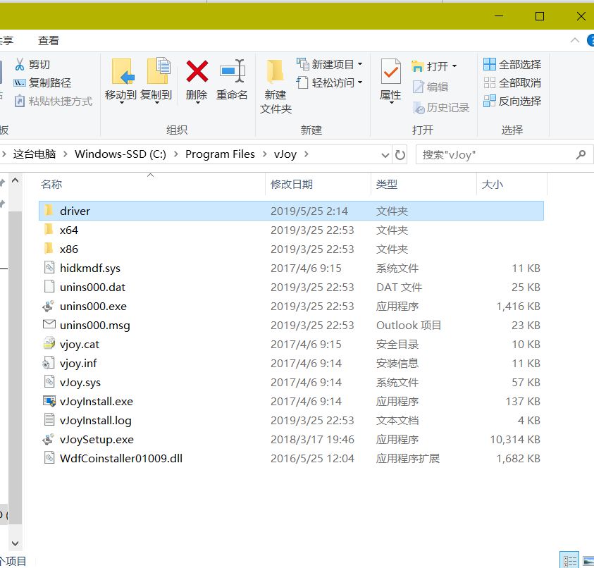Click the vJoySetup.exe installer icon

(49, 439)
